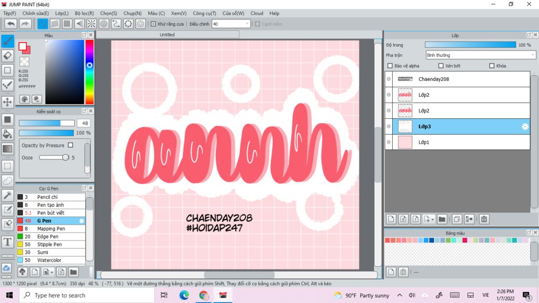Select the Eraser tool in left toolbar

pos(8,55)
